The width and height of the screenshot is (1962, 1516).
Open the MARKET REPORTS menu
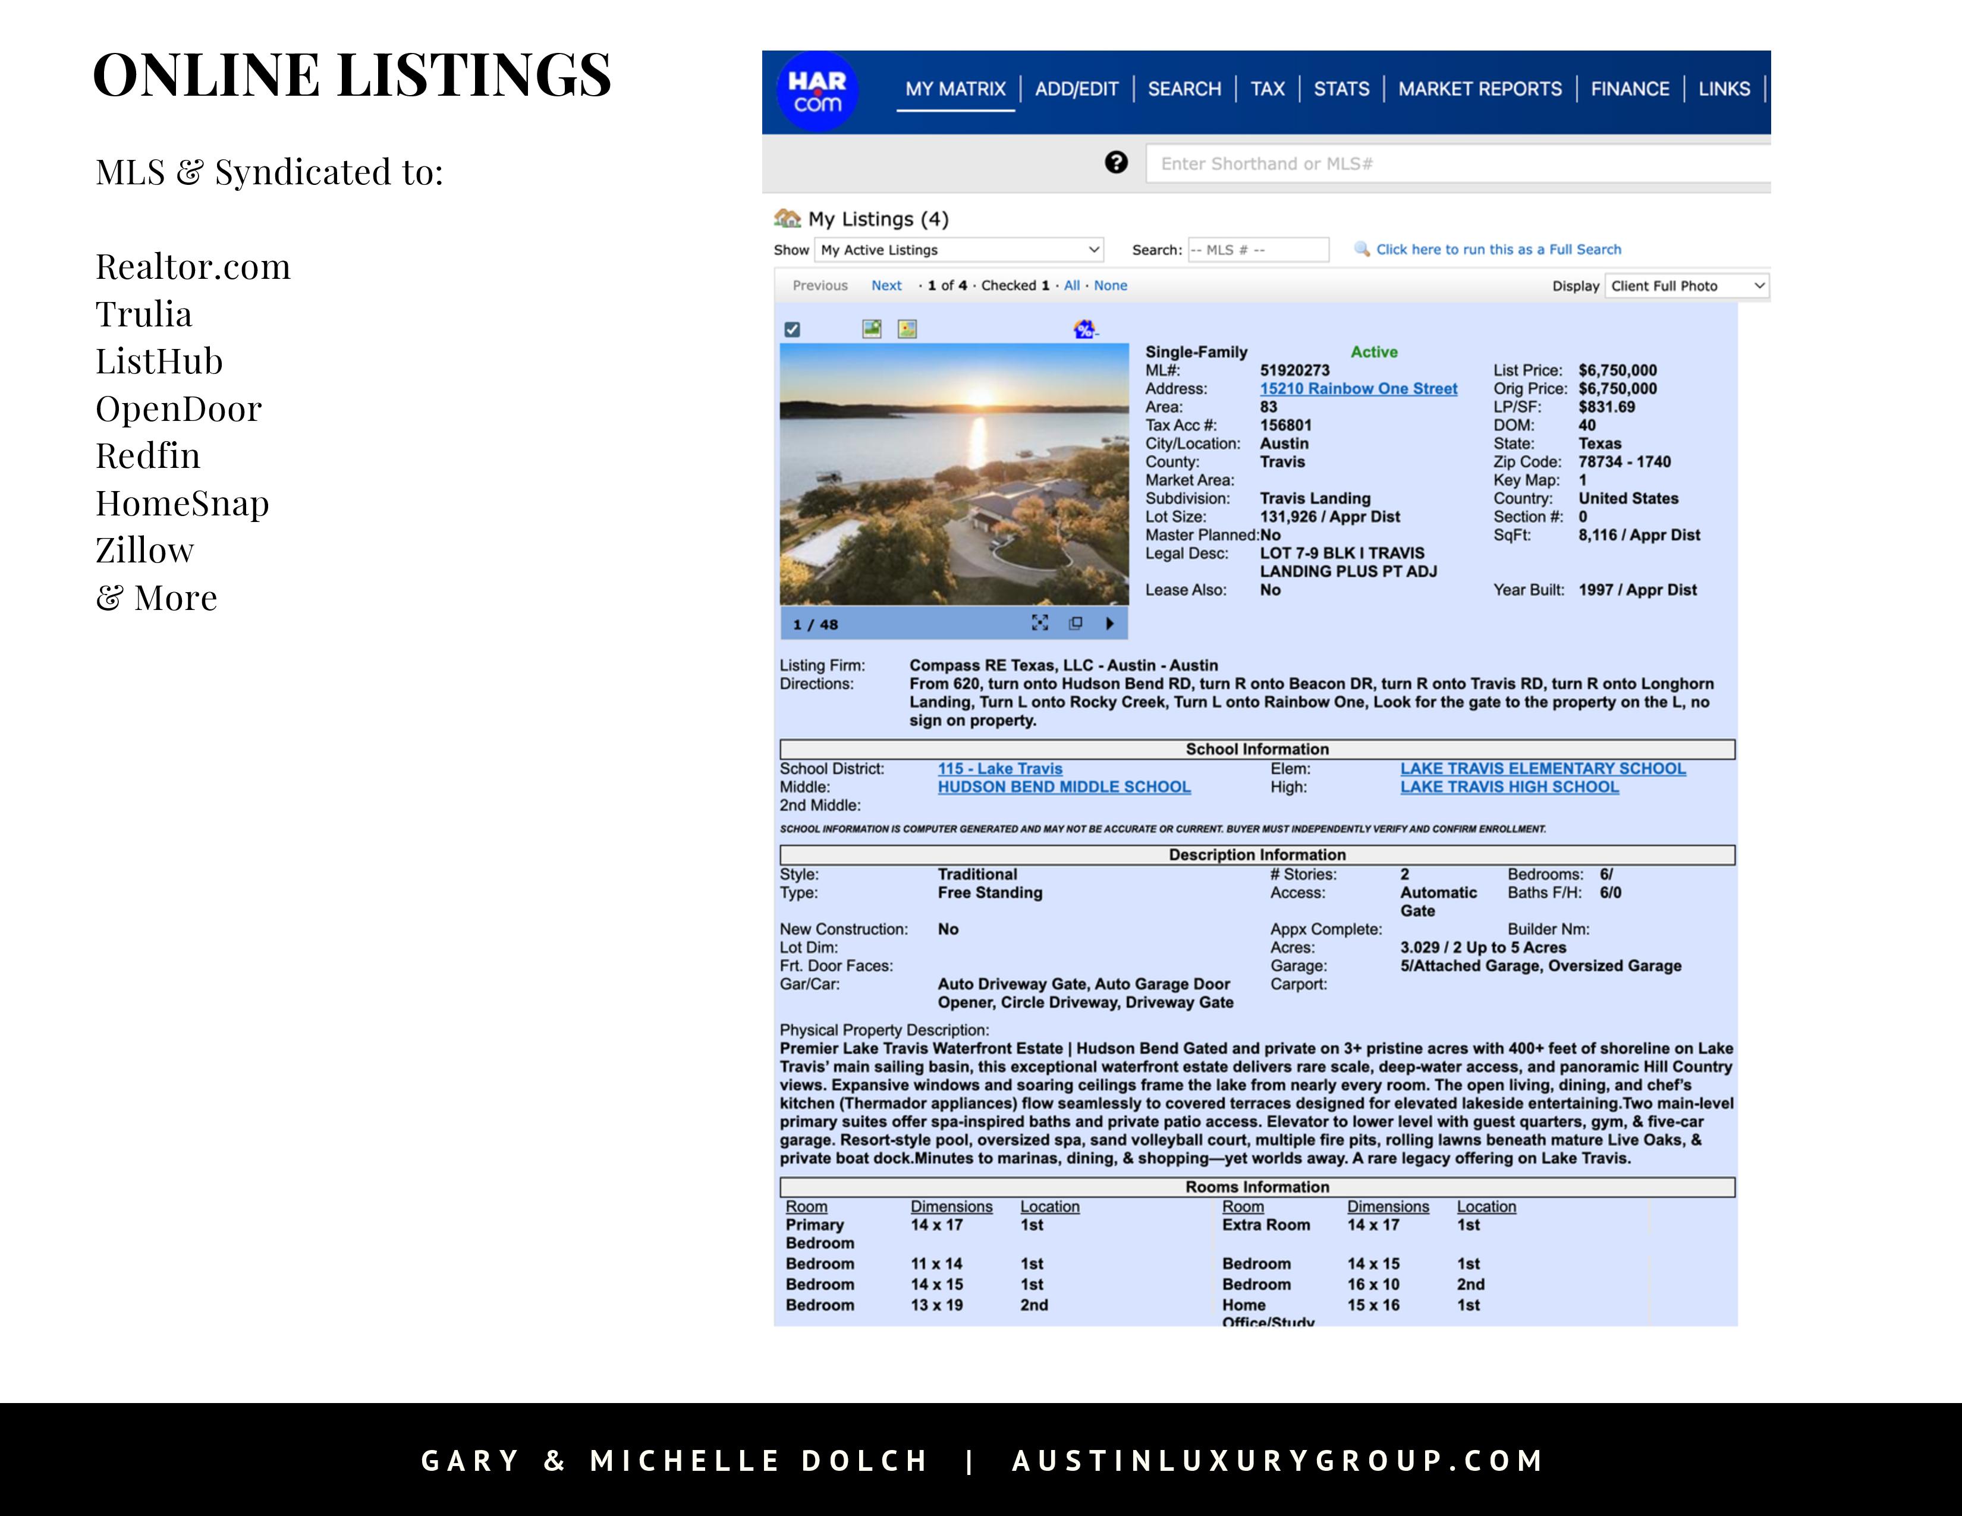(1480, 89)
